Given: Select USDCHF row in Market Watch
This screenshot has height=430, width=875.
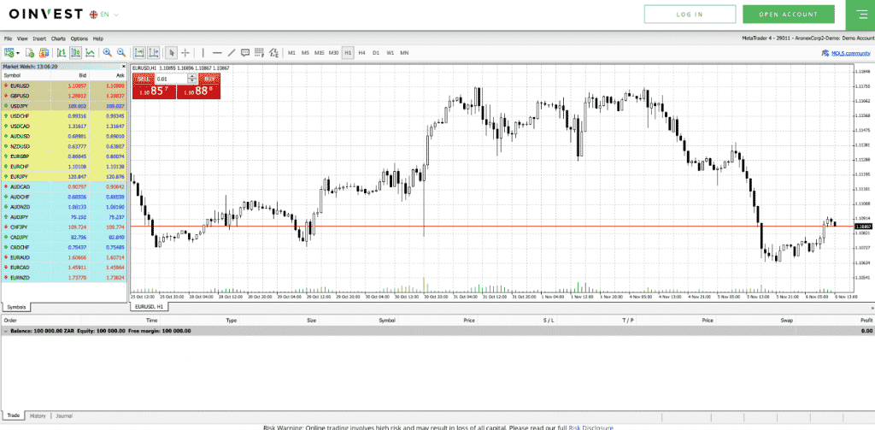Looking at the screenshot, I should pos(64,116).
